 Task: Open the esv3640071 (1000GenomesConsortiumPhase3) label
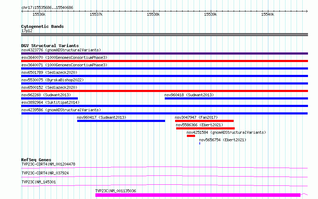pyautogui.click(x=64, y=65)
